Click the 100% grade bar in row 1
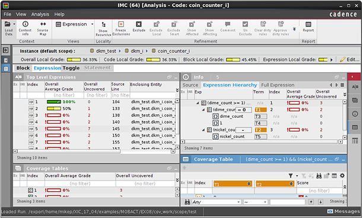The image size is (363, 219). 54,102
